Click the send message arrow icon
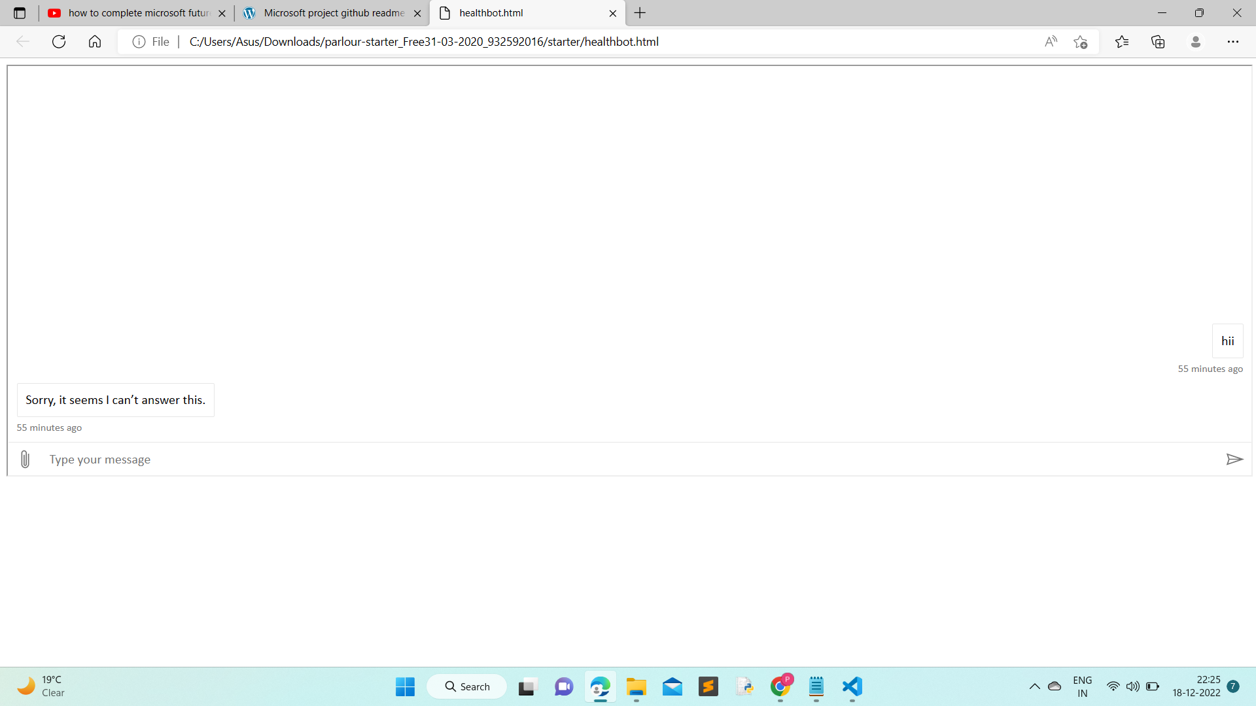 click(x=1234, y=460)
